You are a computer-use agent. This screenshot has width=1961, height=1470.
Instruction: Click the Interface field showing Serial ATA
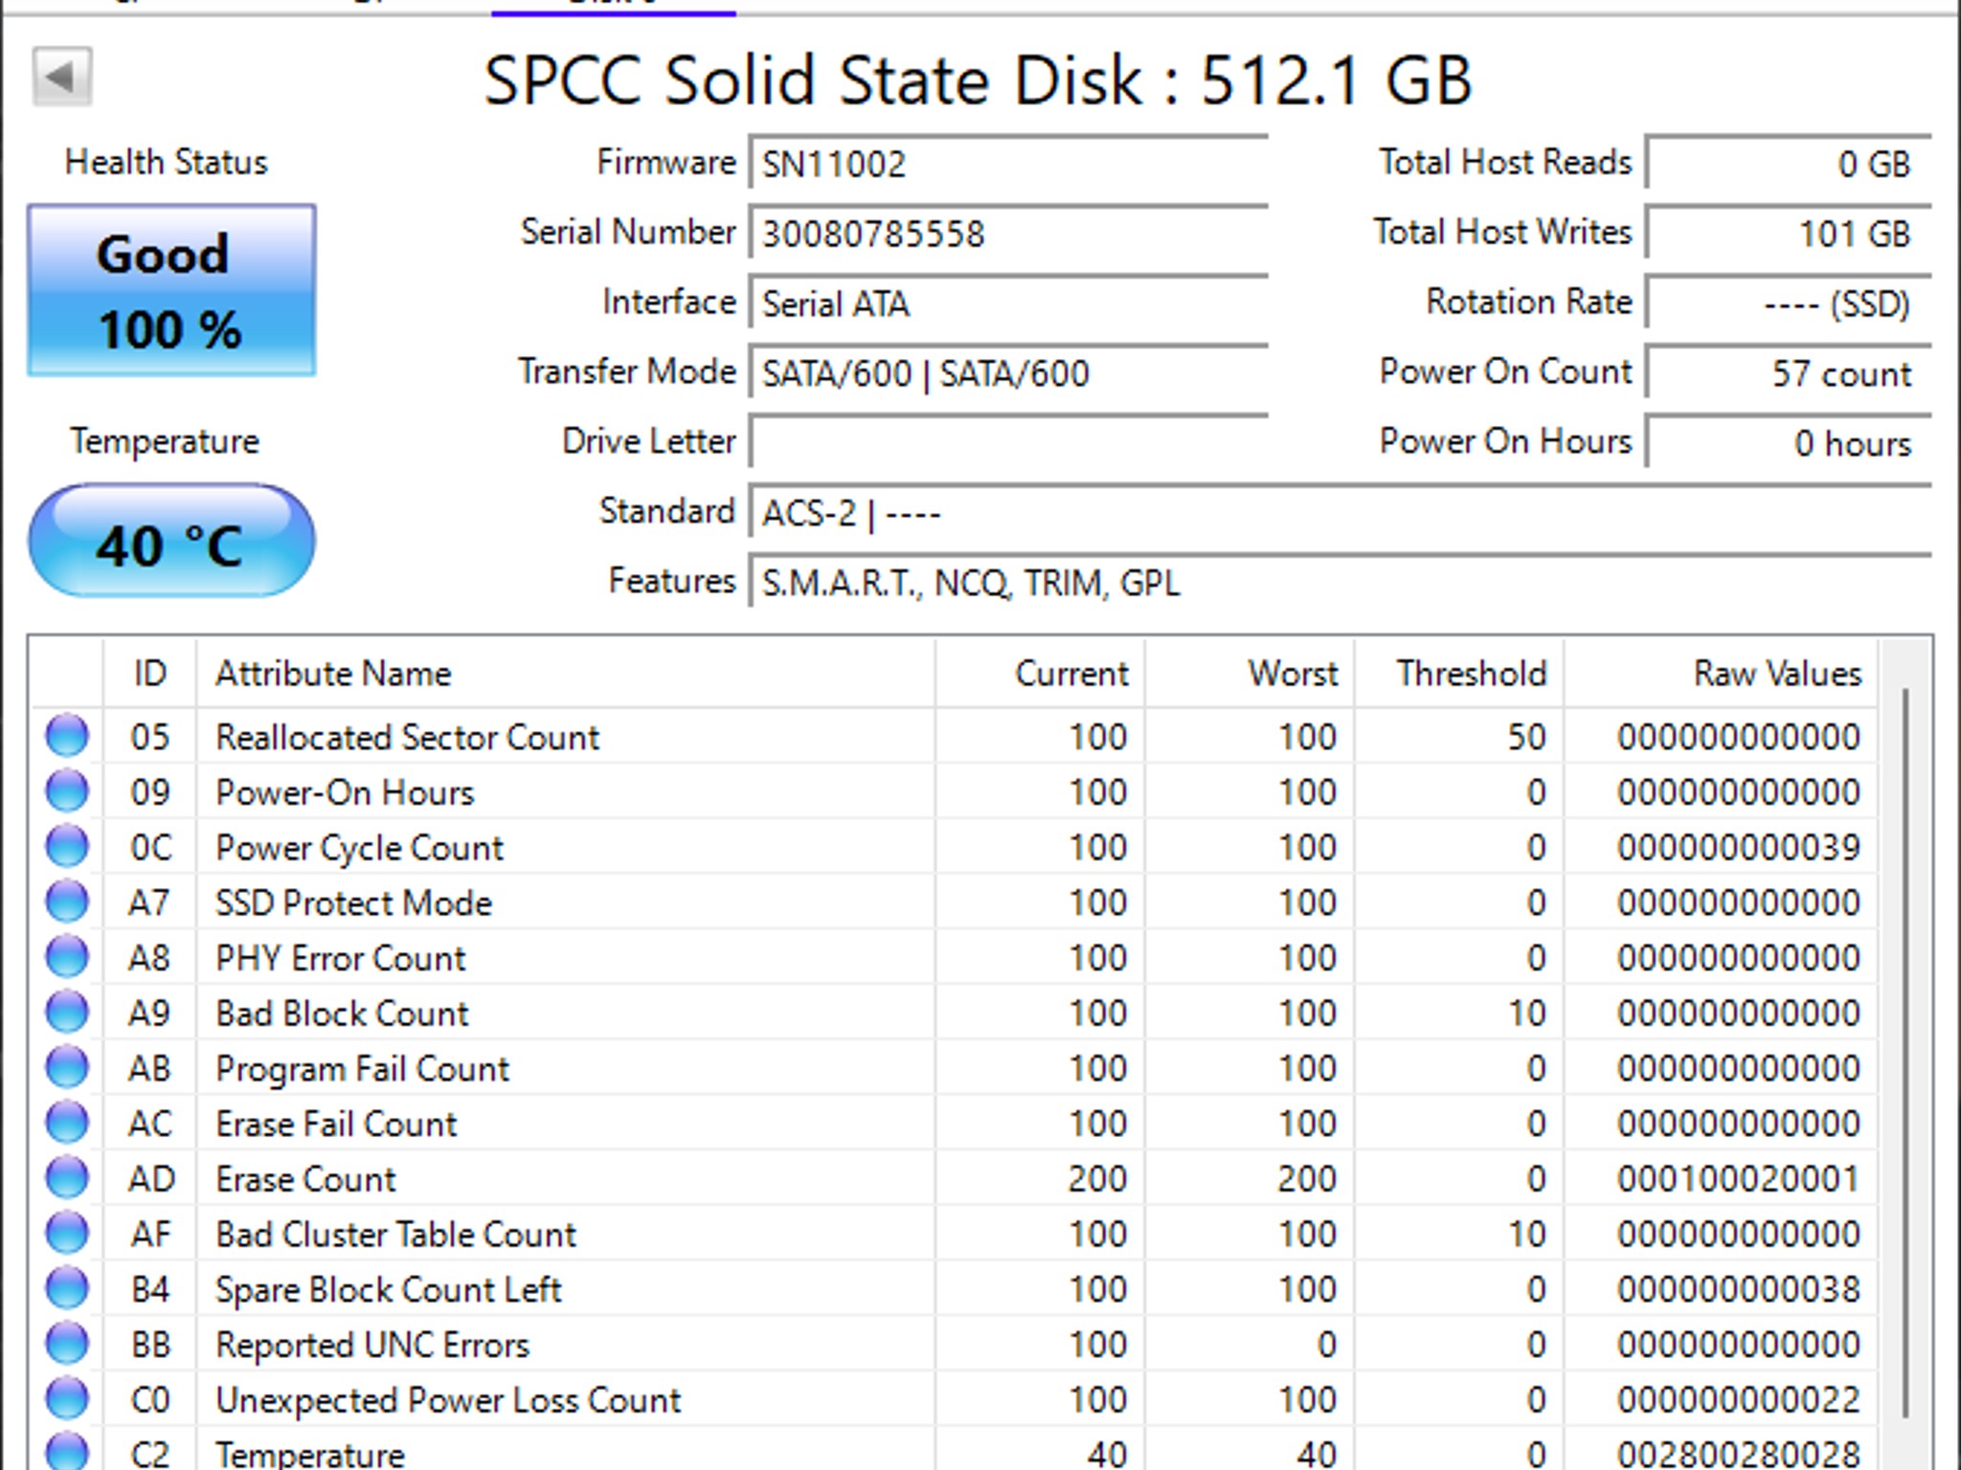point(1008,303)
